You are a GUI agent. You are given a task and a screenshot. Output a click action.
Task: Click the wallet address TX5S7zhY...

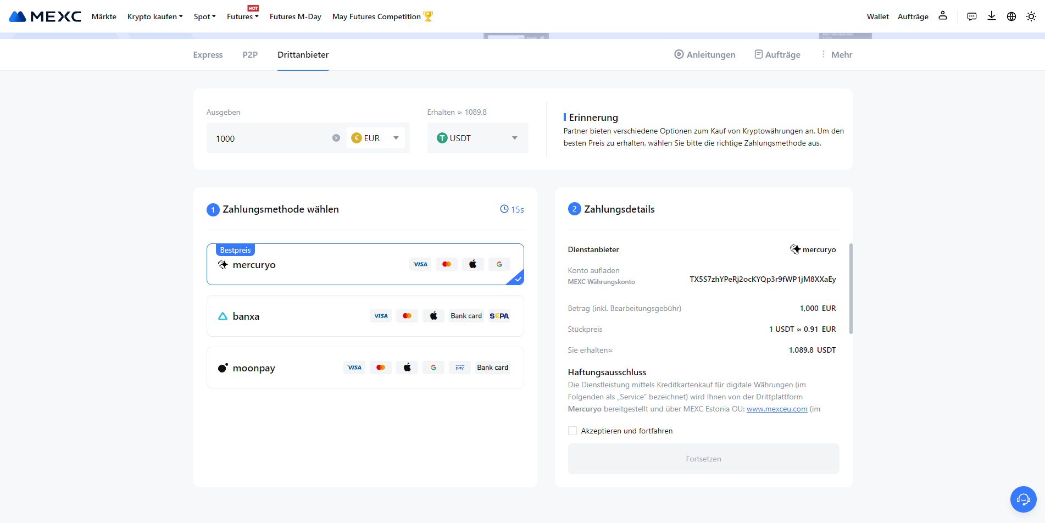click(763, 279)
